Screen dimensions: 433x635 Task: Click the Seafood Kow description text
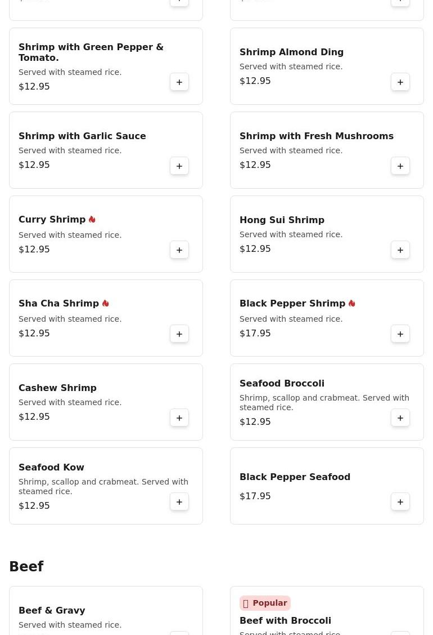click(x=103, y=487)
